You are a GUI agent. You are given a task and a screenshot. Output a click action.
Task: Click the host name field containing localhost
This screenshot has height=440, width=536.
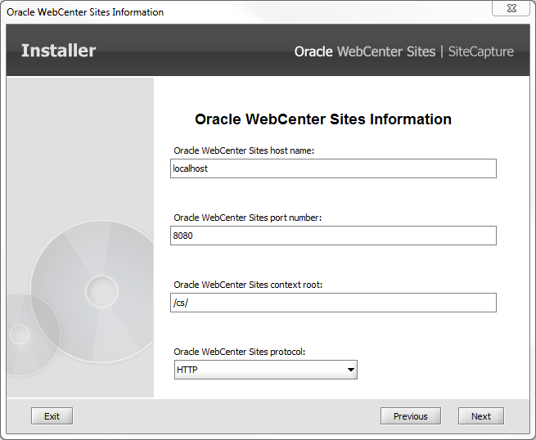point(333,168)
